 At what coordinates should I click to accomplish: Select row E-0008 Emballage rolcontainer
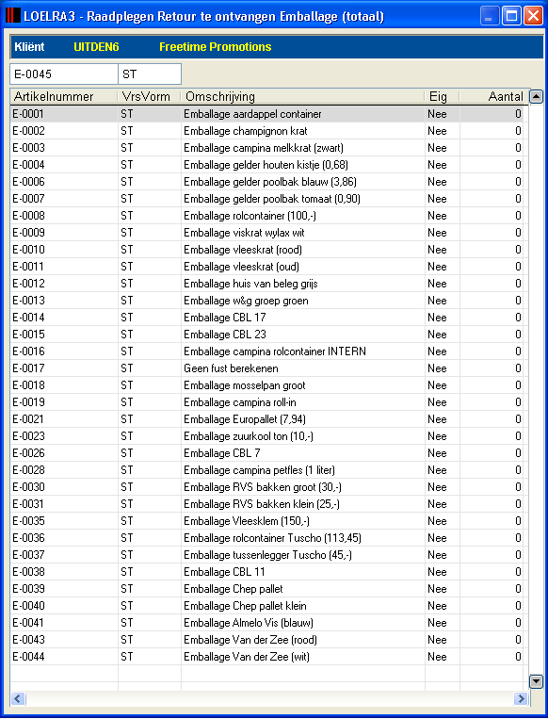266,216
